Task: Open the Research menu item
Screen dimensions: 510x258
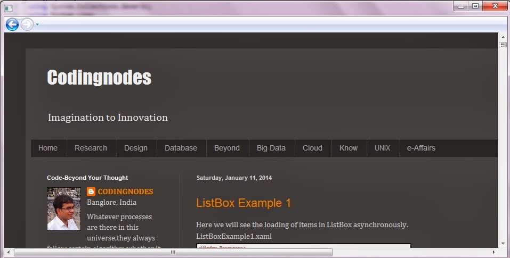Action: [x=91, y=148]
